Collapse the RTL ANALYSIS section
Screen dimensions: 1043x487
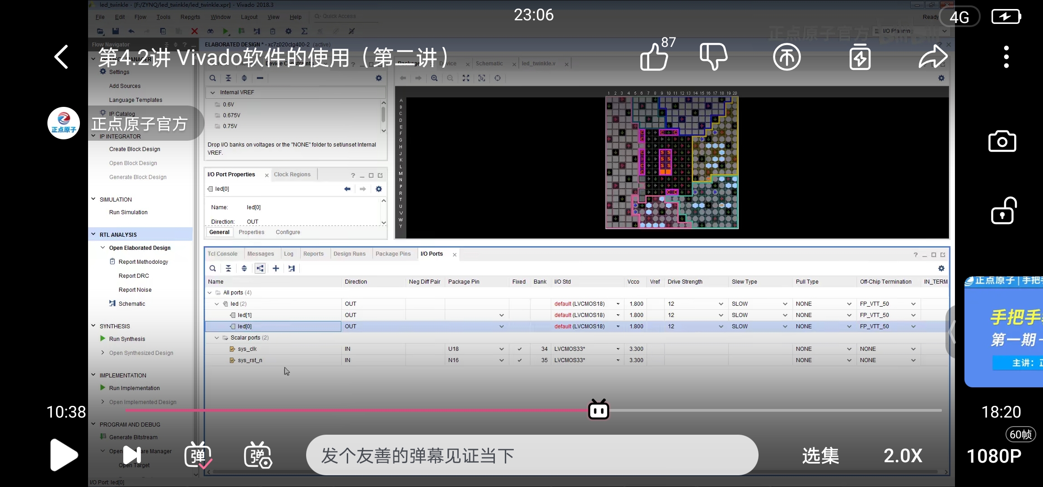coord(93,234)
